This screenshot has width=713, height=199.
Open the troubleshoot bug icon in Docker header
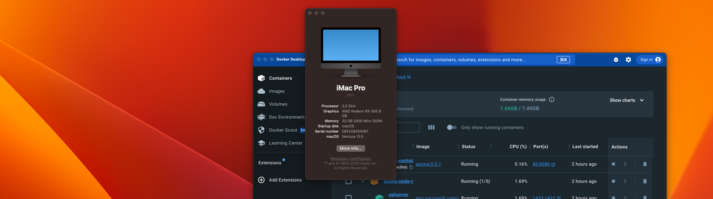(616, 60)
